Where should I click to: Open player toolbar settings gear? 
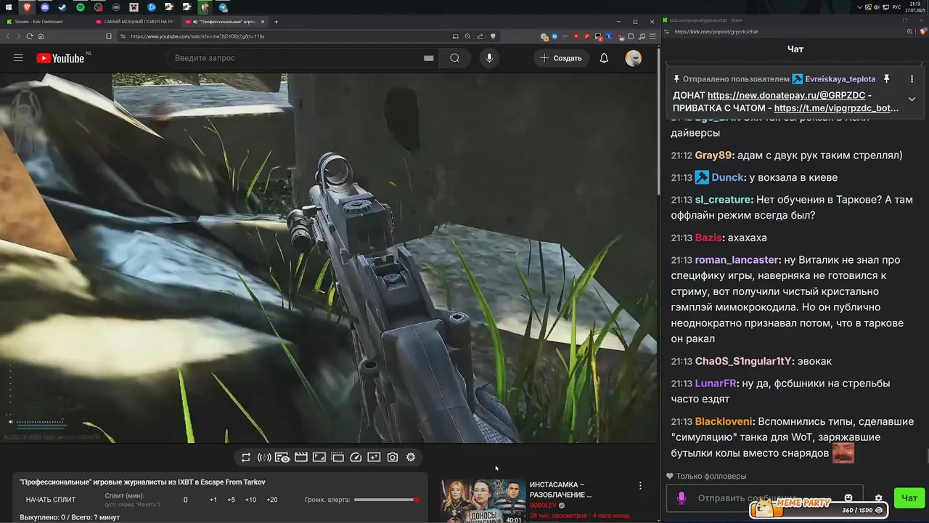pos(411,457)
